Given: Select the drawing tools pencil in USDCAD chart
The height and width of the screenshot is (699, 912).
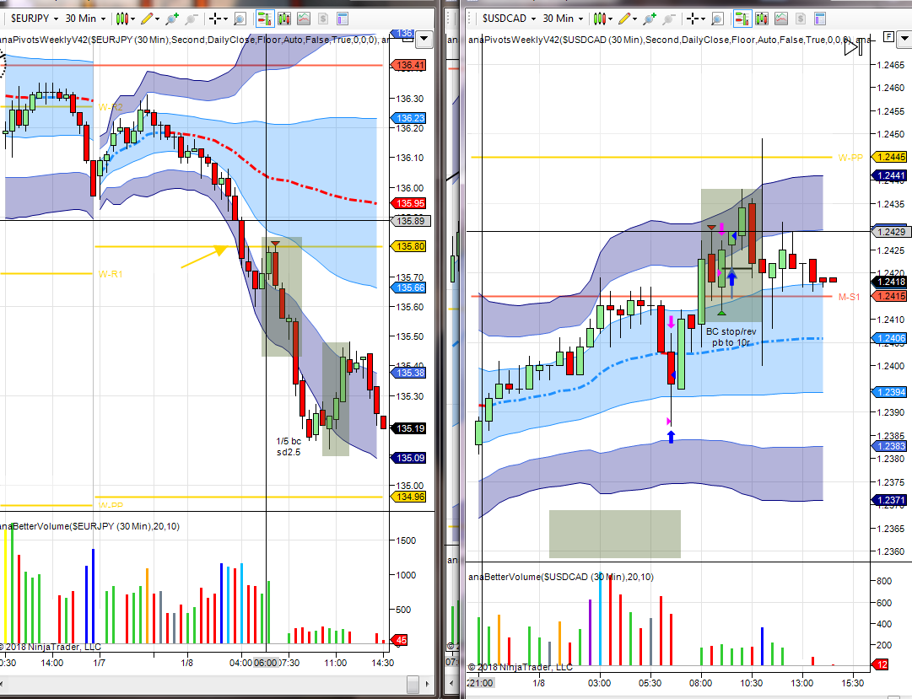Looking at the screenshot, I should point(624,19).
